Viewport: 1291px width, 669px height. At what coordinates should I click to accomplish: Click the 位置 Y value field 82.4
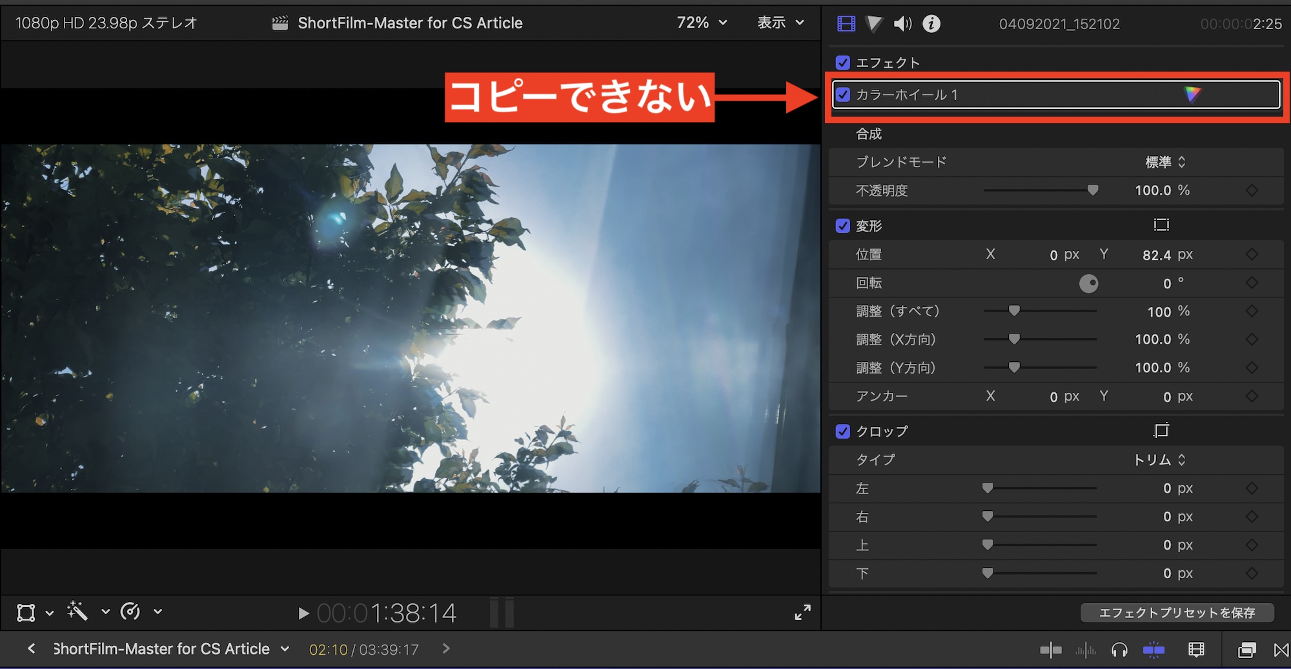pos(1156,255)
